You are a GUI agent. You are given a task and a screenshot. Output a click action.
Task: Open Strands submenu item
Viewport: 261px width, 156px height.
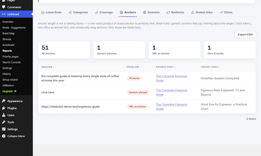[7, 39]
